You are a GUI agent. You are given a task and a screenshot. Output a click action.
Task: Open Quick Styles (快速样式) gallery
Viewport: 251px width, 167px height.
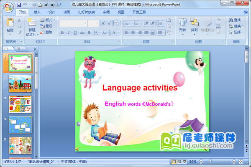(x=208, y=22)
